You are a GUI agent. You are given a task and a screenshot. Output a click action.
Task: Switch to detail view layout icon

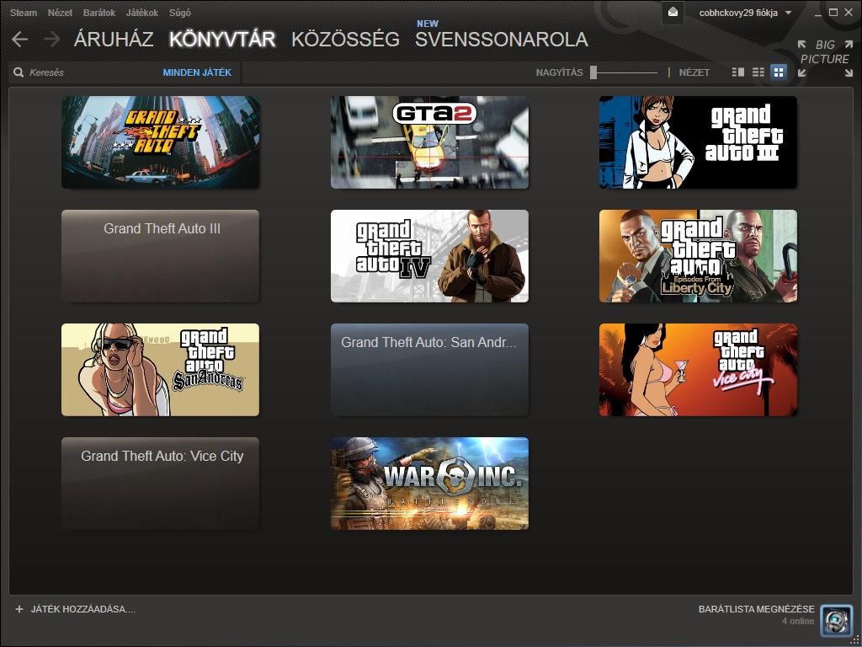(x=737, y=72)
